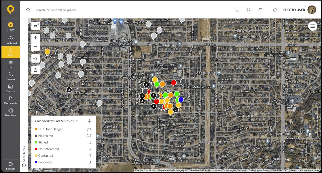The image size is (322, 173).
Task: Click the GREEN BUILD place marker
Action: (219, 73)
